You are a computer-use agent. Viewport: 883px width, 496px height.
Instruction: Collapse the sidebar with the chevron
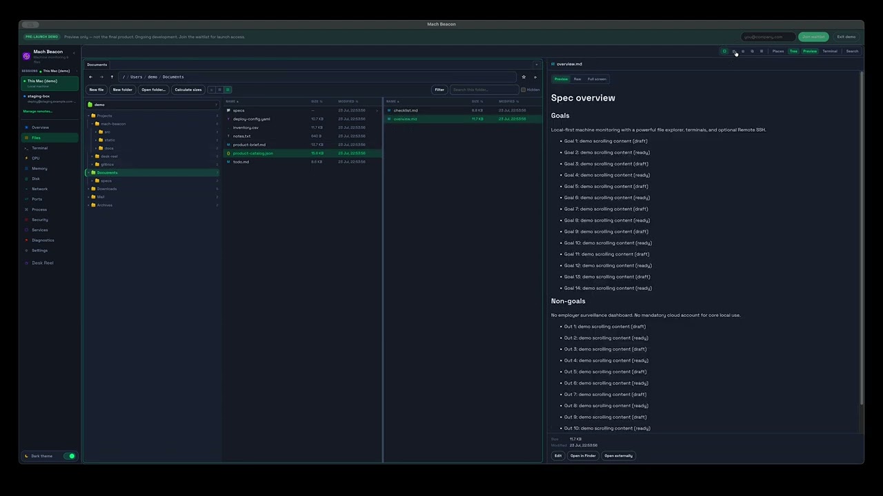pyautogui.click(x=74, y=53)
